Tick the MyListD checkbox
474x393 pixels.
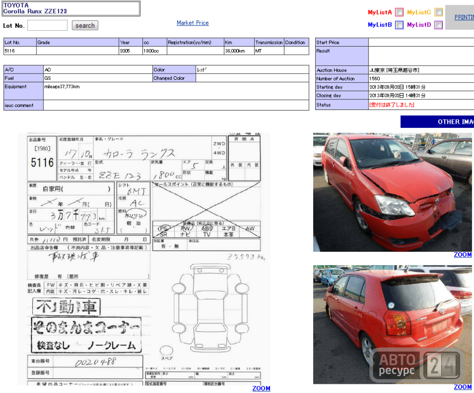click(x=438, y=25)
